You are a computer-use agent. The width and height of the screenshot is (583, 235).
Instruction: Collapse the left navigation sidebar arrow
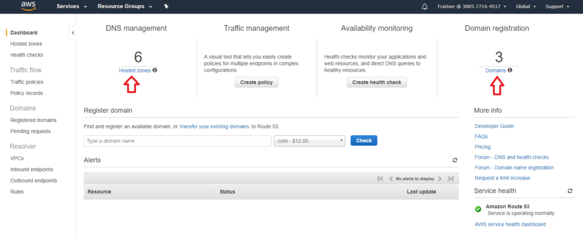(73, 33)
